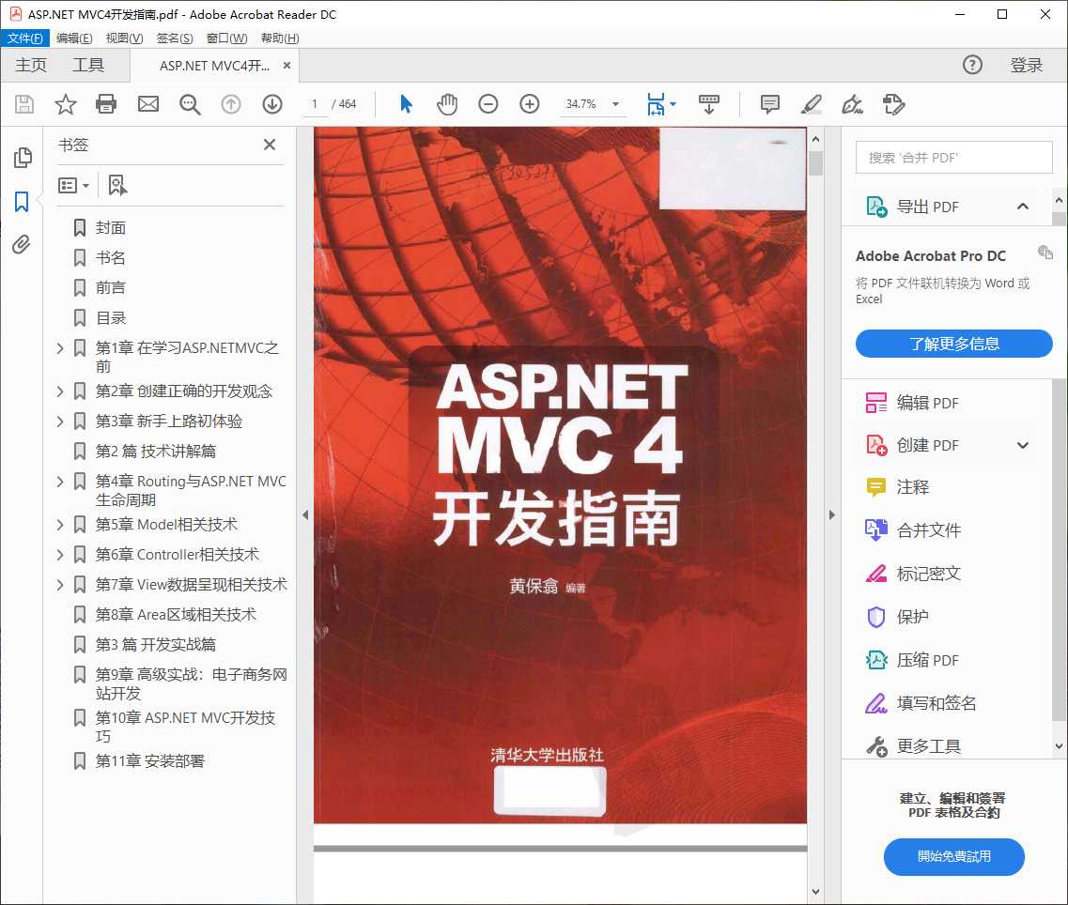Zoom out with minus icon
Viewport: 1068px width, 905px height.
(x=488, y=104)
